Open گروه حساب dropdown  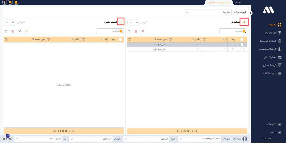point(207,13)
